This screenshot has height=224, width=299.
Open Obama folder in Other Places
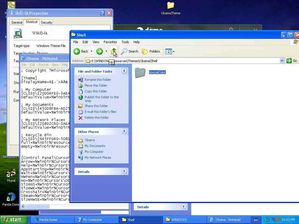(90, 140)
